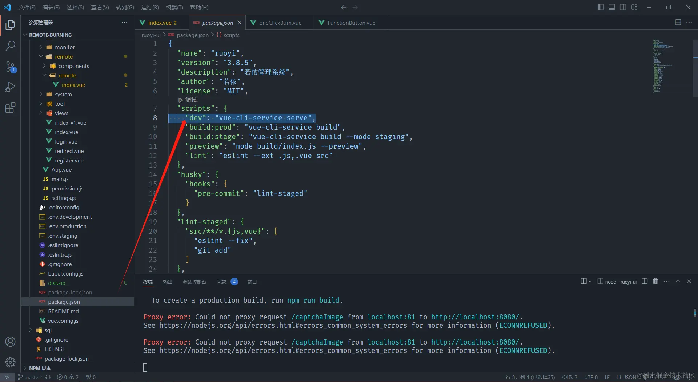Kill terminal with the trash icon

(655, 281)
